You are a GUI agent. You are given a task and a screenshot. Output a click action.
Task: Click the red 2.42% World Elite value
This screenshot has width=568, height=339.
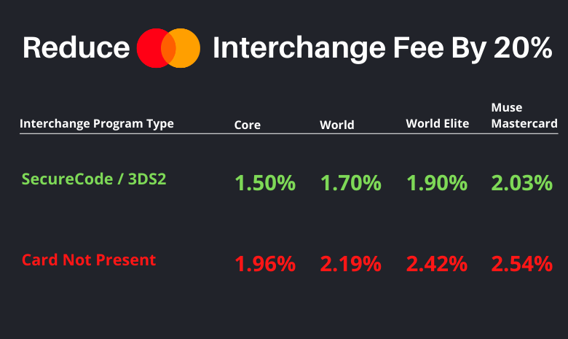pyautogui.click(x=436, y=264)
